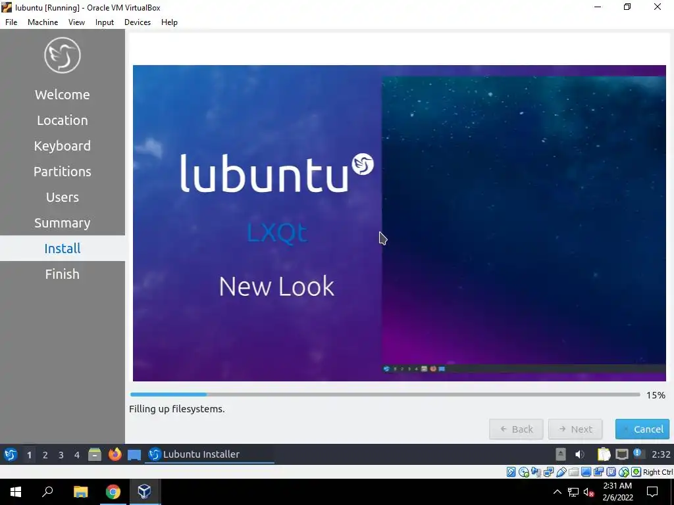674x505 pixels.
Task: Click the show desktop icon in Lubuntu panel
Action: pos(134,455)
